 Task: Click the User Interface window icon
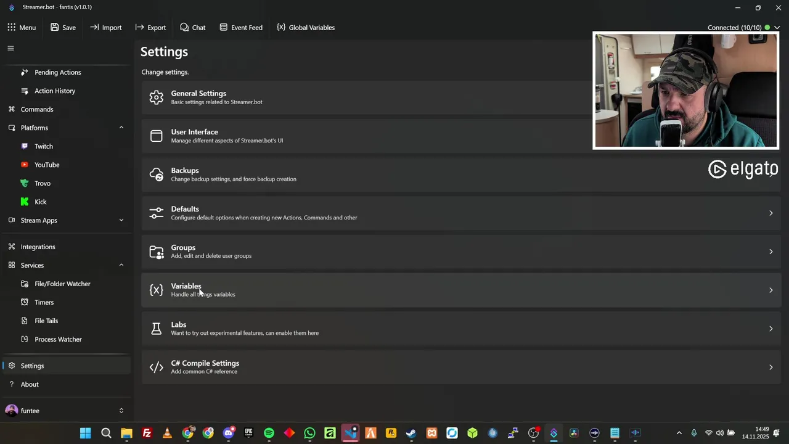point(157,136)
